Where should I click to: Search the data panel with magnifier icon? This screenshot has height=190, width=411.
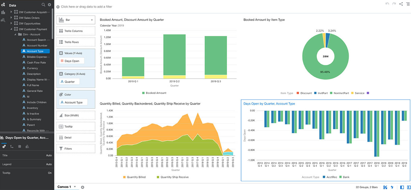click(43, 5)
